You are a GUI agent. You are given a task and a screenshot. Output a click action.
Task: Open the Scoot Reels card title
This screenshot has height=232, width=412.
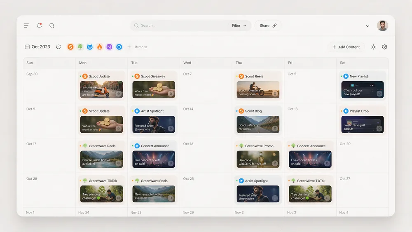[x=254, y=76]
